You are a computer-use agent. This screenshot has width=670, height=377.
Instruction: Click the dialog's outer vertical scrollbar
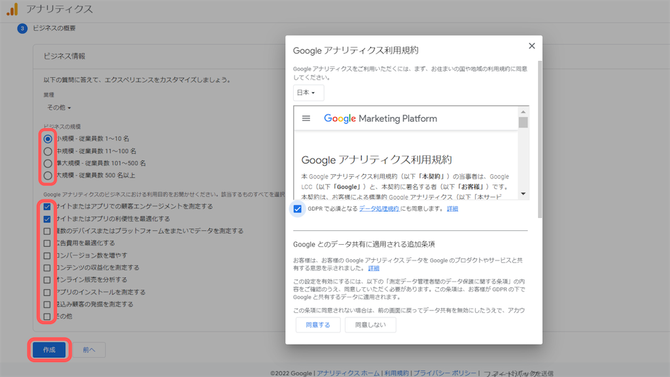pos(540,139)
